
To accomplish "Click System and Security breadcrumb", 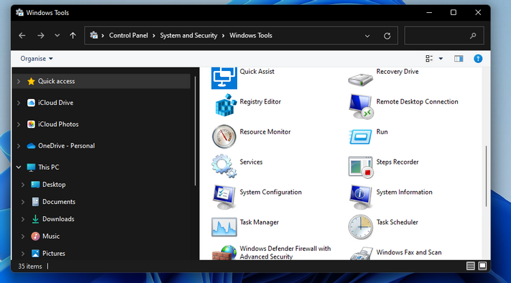I will 188,35.
